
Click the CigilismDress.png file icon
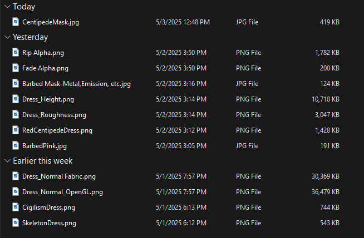(x=16, y=207)
